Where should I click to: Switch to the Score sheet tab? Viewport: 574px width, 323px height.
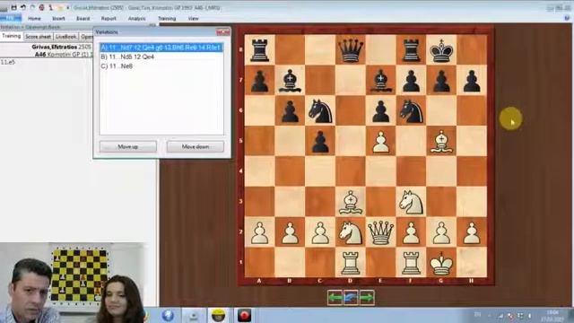[38, 37]
